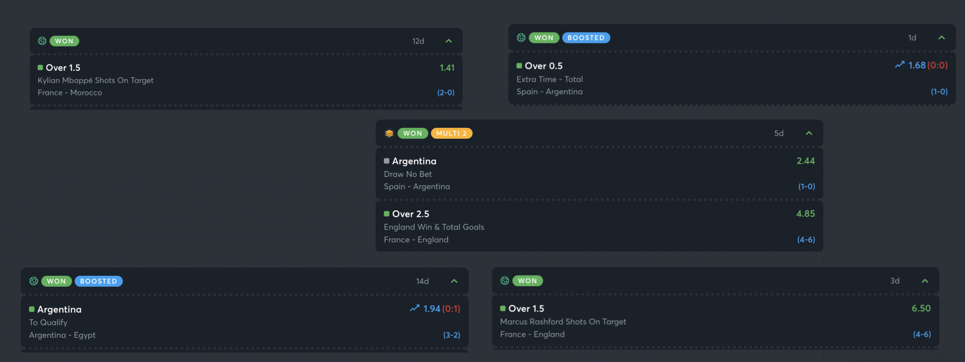Collapse the 1d Spain - Argentina boosted card

[941, 38]
